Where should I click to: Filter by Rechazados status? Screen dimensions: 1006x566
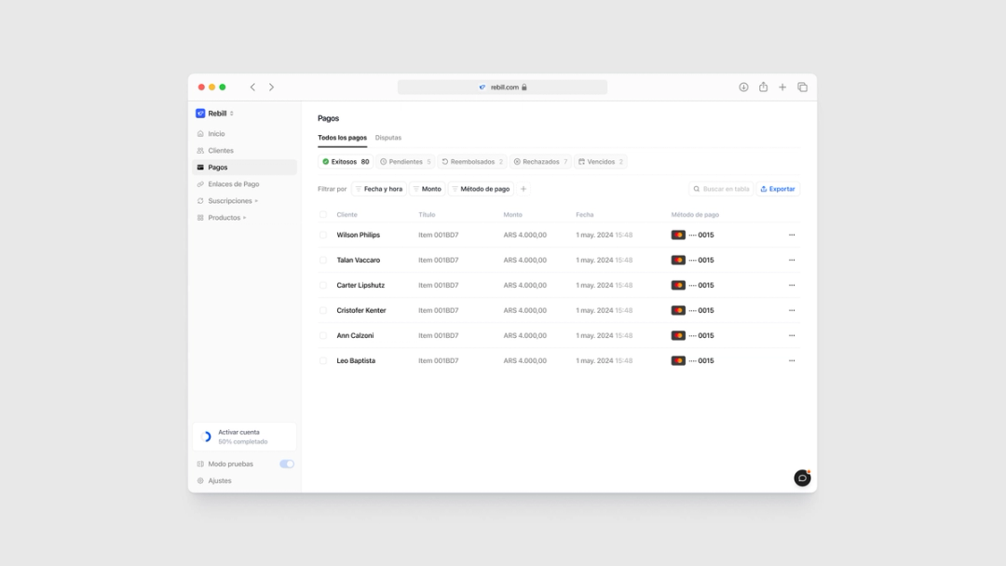pos(540,162)
